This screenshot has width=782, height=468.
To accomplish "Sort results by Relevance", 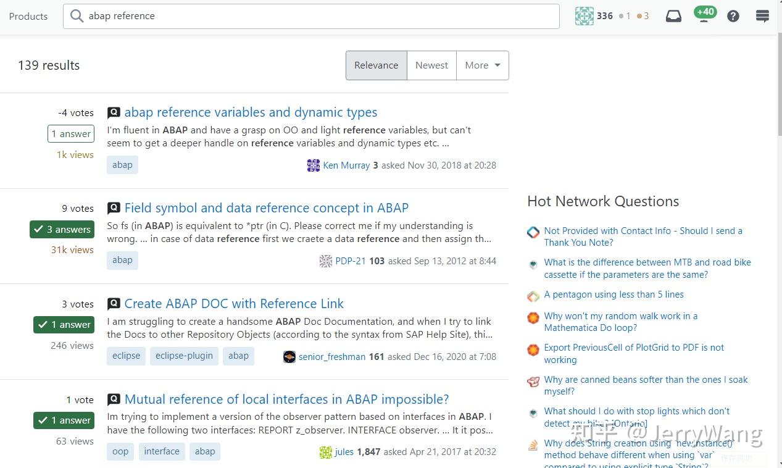I will [376, 65].
